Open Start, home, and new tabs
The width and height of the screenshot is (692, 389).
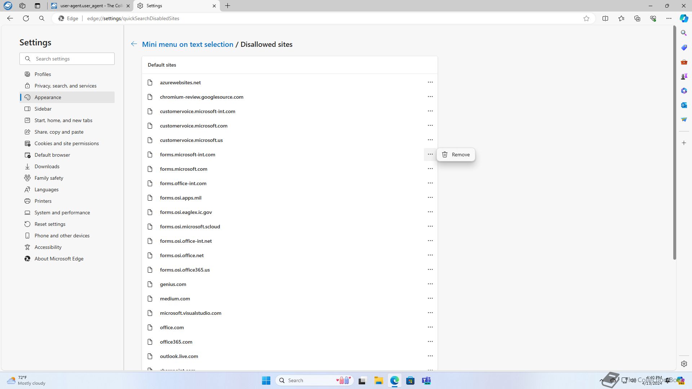point(67,120)
